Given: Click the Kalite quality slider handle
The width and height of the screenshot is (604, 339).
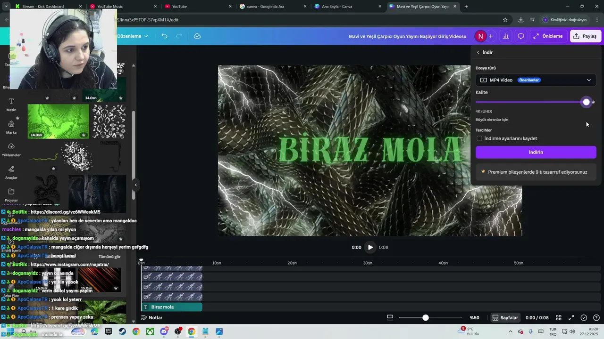Looking at the screenshot, I should 586,102.
